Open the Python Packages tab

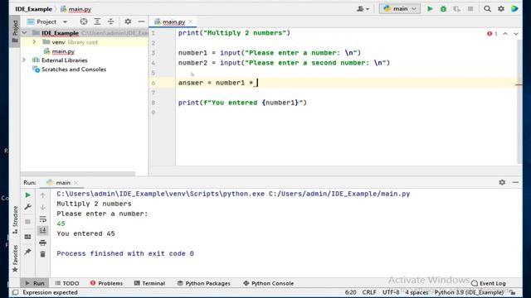coord(203,283)
